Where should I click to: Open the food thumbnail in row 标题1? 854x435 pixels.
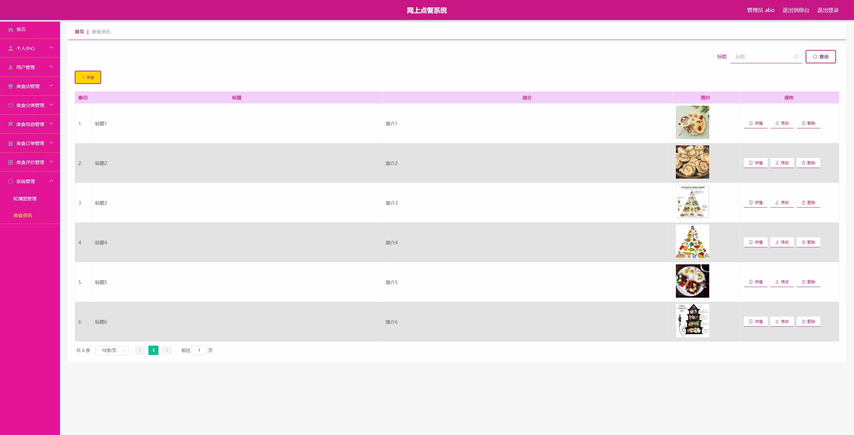point(692,122)
